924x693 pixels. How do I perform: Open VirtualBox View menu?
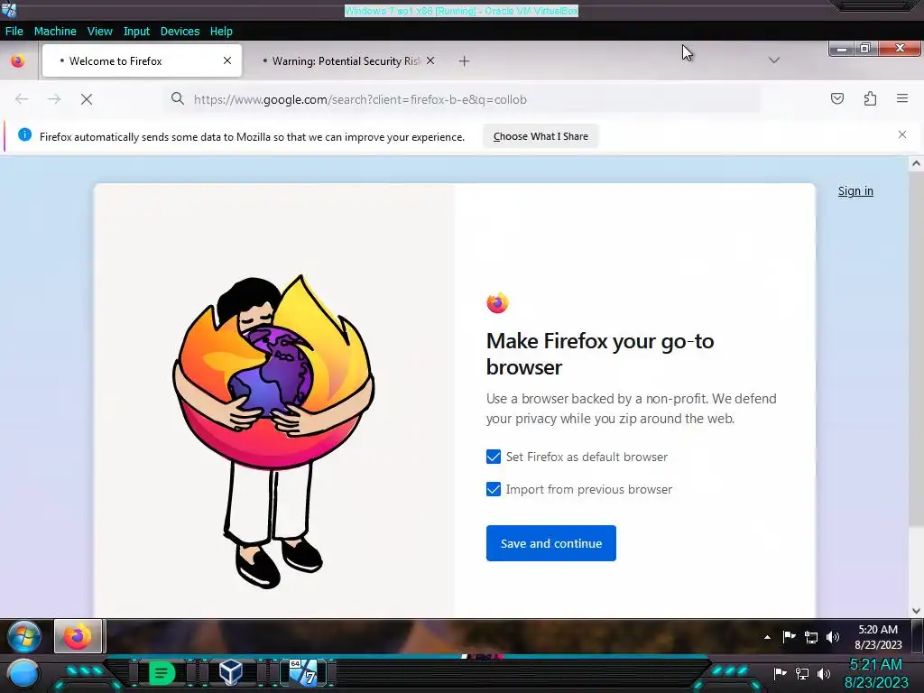[99, 32]
